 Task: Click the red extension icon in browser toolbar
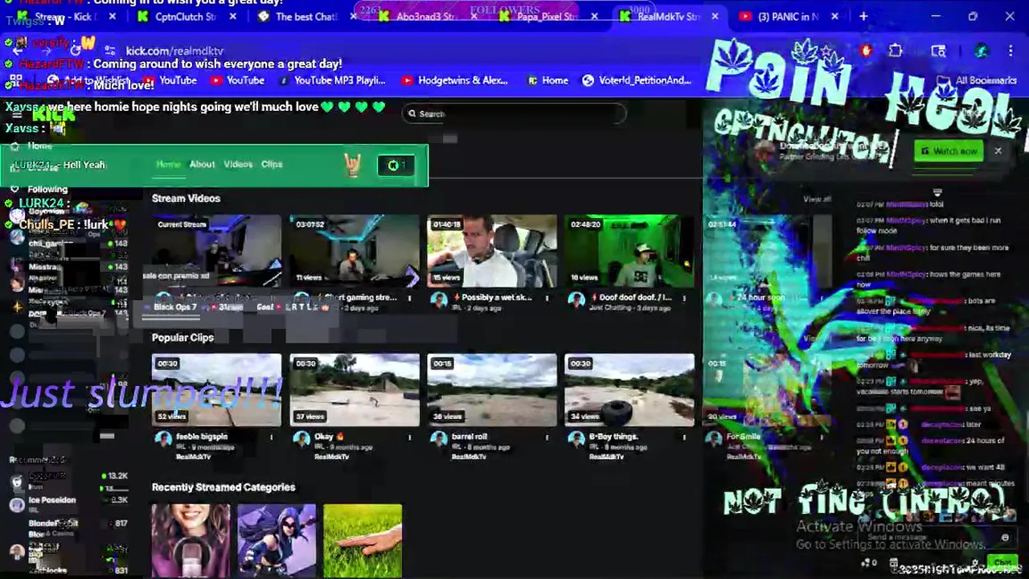coord(866,51)
